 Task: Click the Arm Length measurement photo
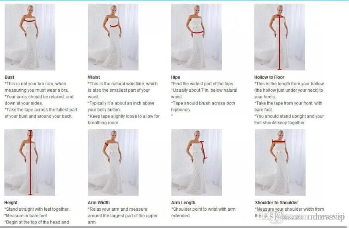pyautogui.click(x=196, y=162)
